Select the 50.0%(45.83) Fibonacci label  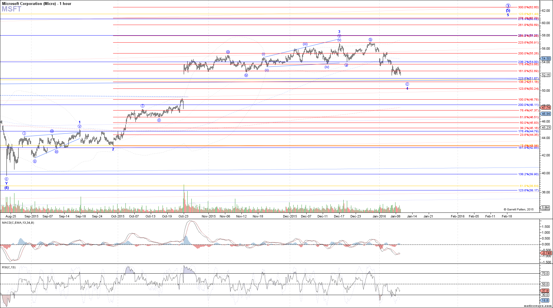point(529,123)
